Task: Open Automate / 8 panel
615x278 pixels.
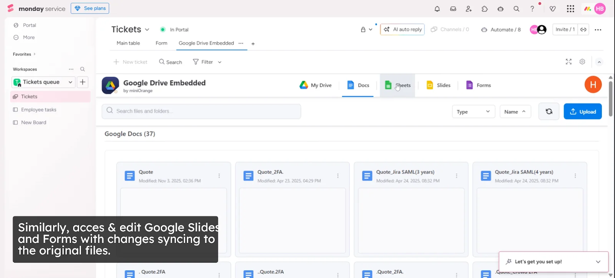Action: [x=501, y=30]
